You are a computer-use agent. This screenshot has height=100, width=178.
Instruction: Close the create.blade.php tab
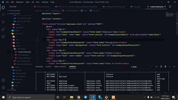point(165,7)
